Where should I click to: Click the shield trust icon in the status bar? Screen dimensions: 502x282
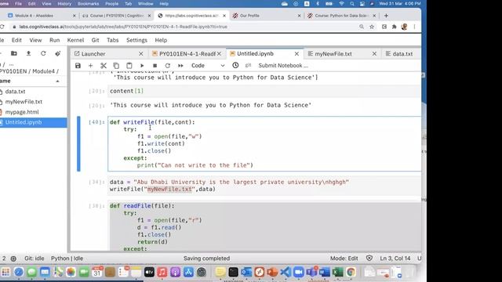(x=369, y=258)
